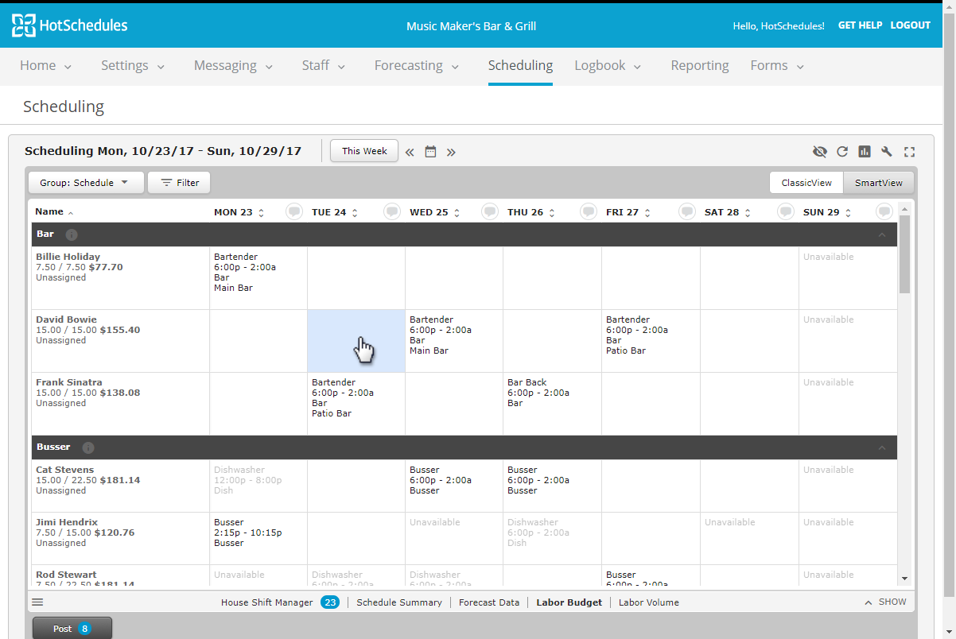Open the THU 26 day note bubble

point(589,211)
